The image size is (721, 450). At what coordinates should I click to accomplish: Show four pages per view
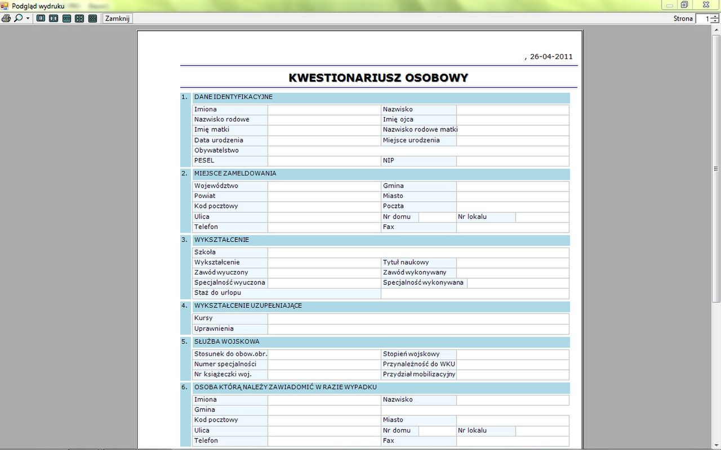[x=79, y=19]
